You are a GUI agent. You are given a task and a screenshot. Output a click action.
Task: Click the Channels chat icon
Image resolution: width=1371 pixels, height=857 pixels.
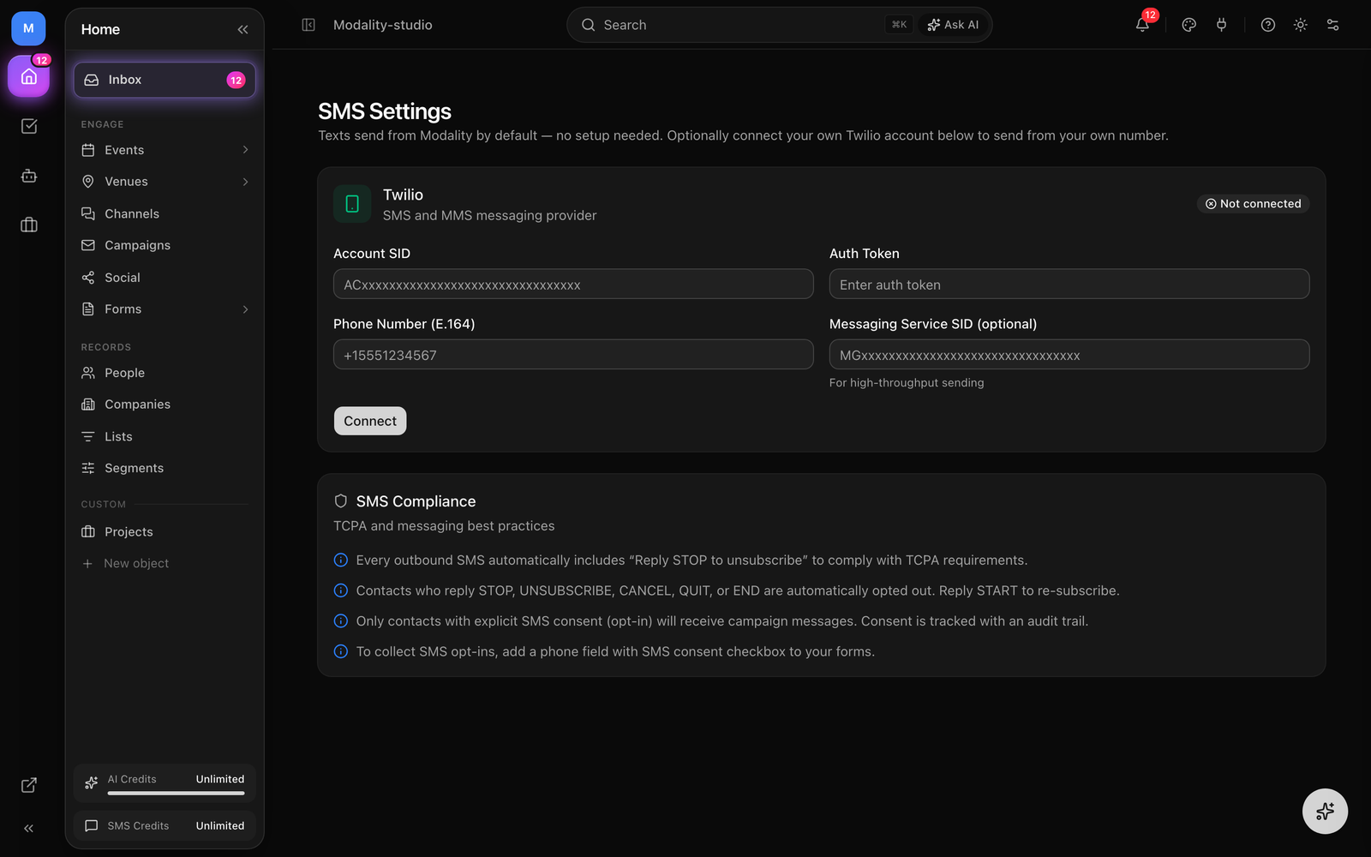88,213
